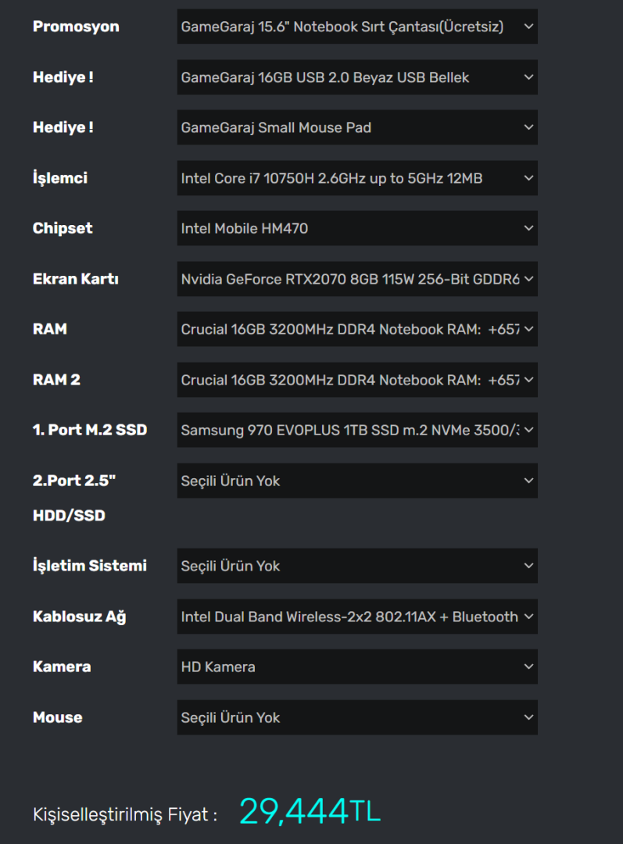Open the Mouse selection dropdown
The image size is (623, 844).
point(356,717)
